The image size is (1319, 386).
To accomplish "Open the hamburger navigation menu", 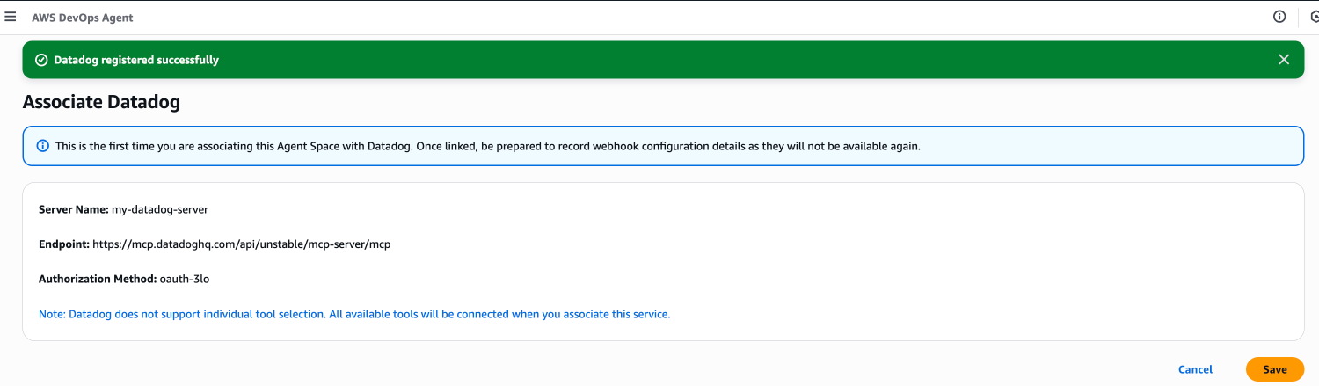I will click(11, 17).
